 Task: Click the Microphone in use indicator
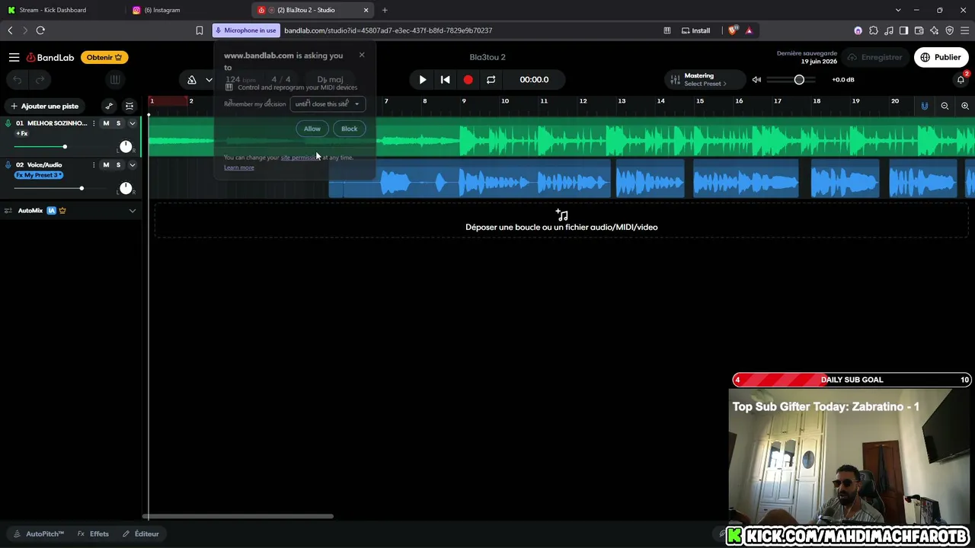tap(246, 30)
